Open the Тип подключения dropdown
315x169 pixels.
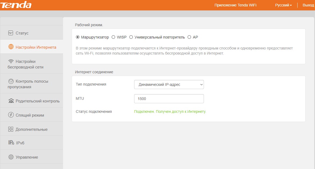(x=169, y=84)
